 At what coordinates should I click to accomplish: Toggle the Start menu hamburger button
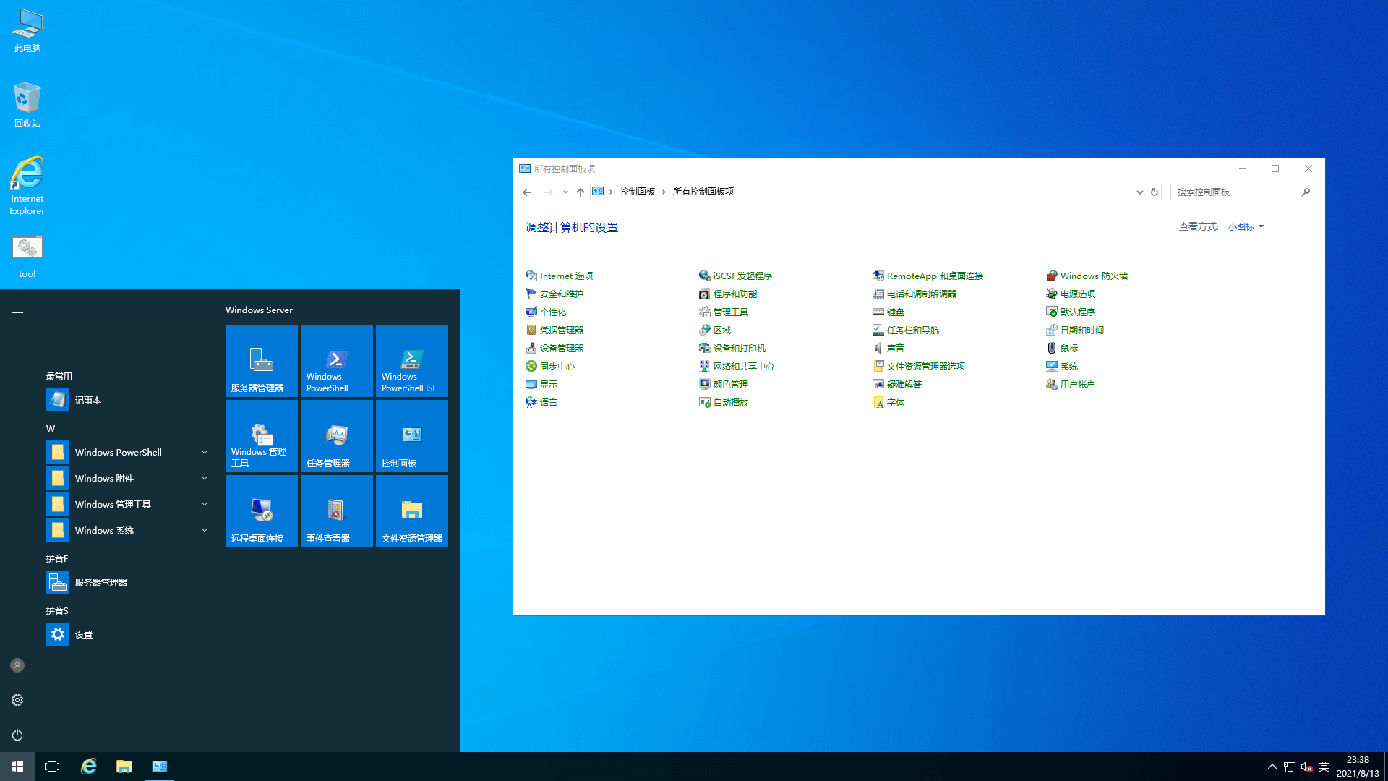click(x=17, y=310)
